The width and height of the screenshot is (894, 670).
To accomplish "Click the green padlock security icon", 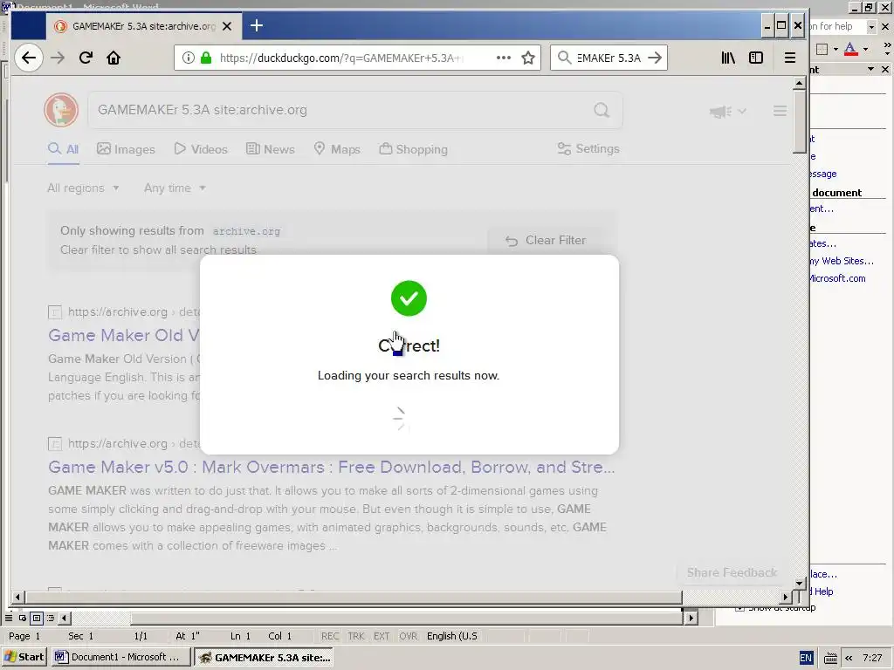I will click(206, 58).
